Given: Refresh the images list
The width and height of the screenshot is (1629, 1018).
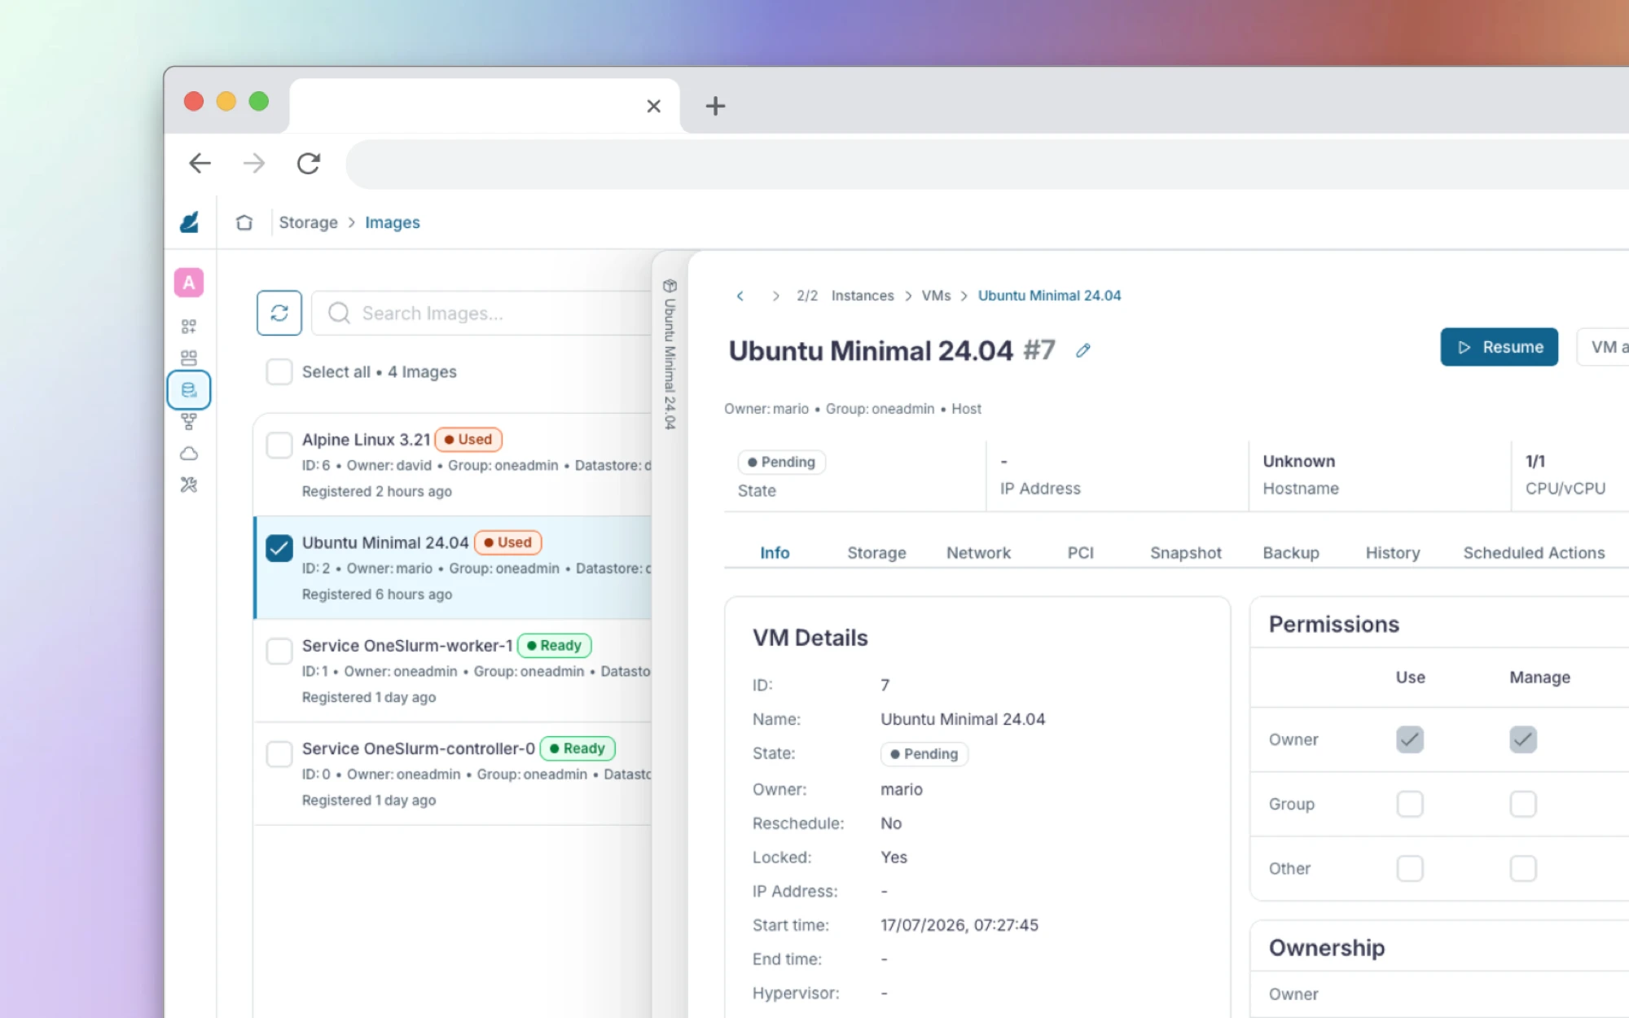Looking at the screenshot, I should (279, 313).
